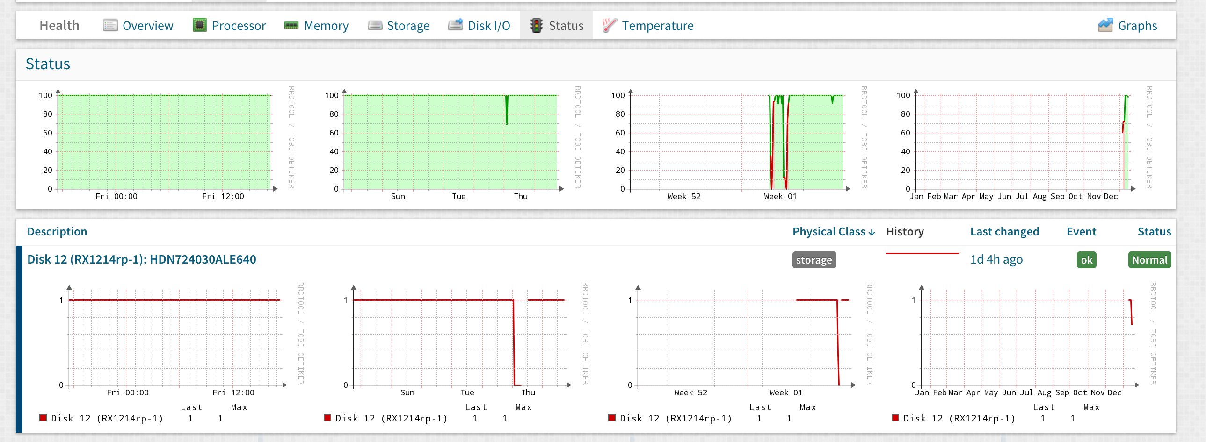Screen dimensions: 1206x442
Task: Click the Storage drive icon
Action: pyautogui.click(x=375, y=25)
